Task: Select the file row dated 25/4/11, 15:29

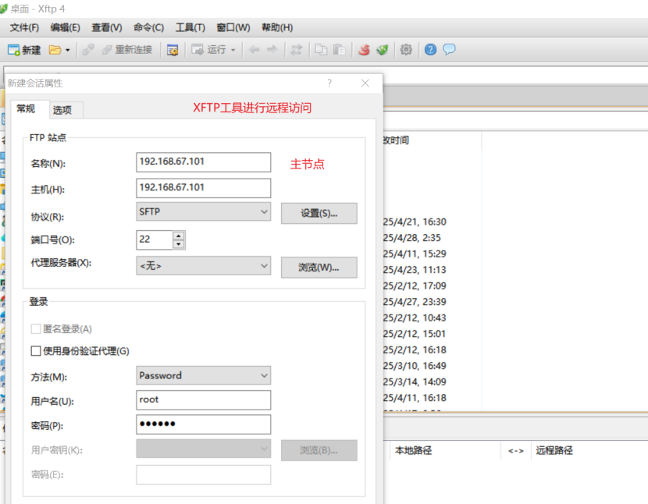Action: click(x=415, y=254)
